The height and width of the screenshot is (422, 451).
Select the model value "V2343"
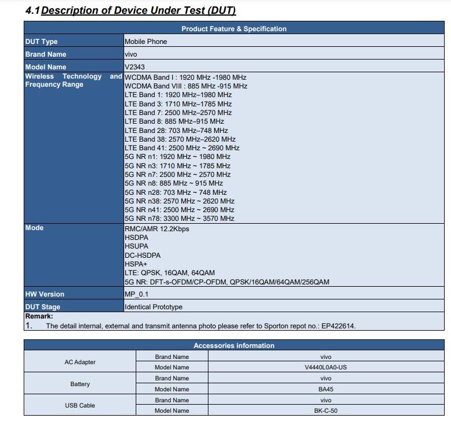pyautogui.click(x=135, y=67)
